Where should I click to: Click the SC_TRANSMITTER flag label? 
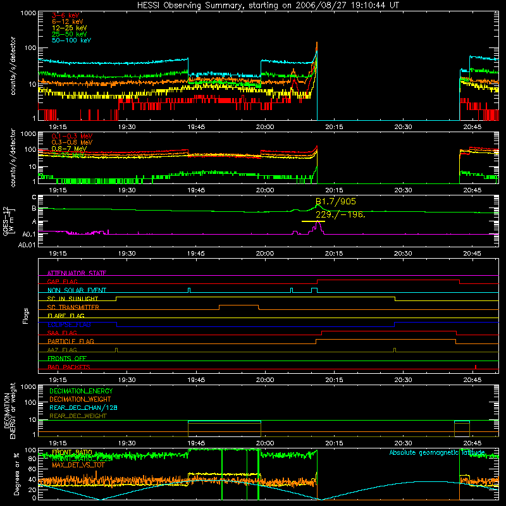[73, 307]
